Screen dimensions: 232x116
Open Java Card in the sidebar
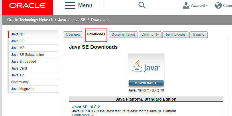(x=33, y=68)
